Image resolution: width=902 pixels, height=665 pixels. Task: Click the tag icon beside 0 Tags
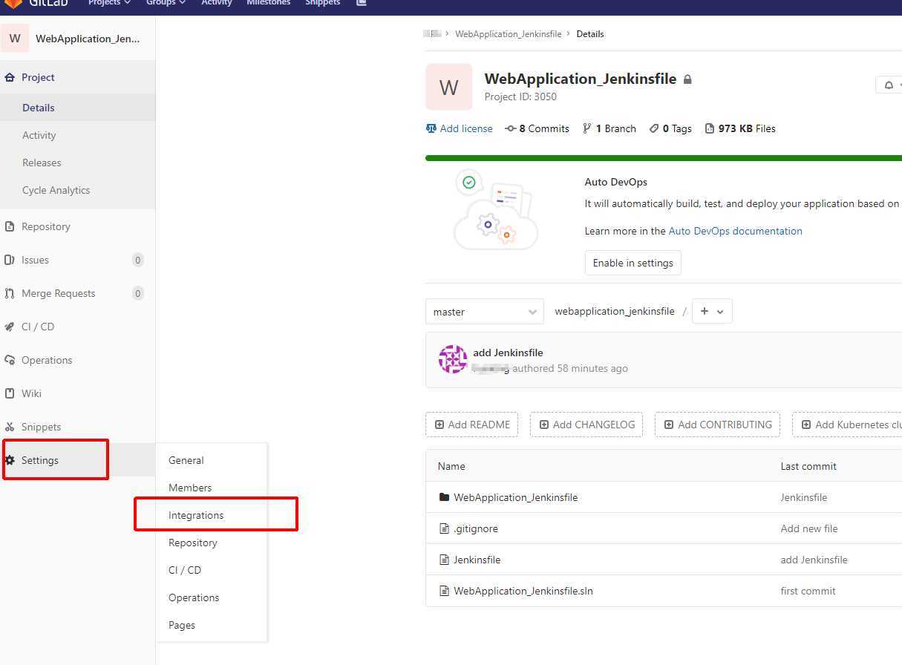click(654, 128)
